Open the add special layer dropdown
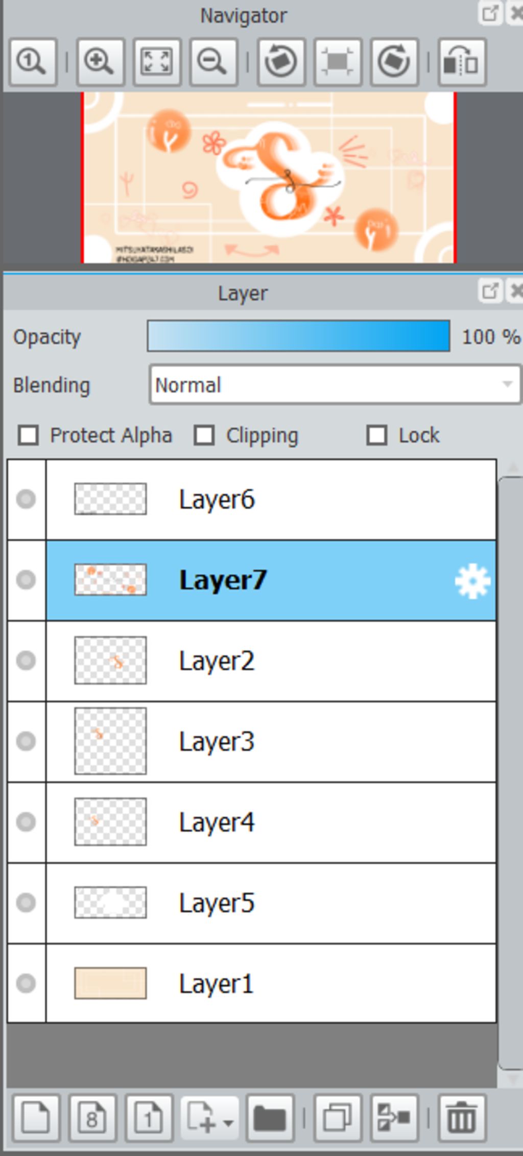 coord(209,1118)
